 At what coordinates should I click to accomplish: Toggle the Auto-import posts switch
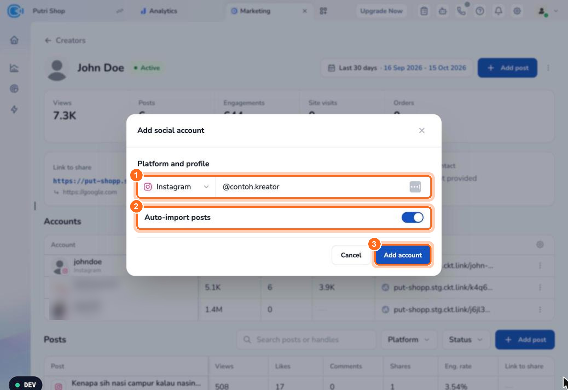pos(412,218)
